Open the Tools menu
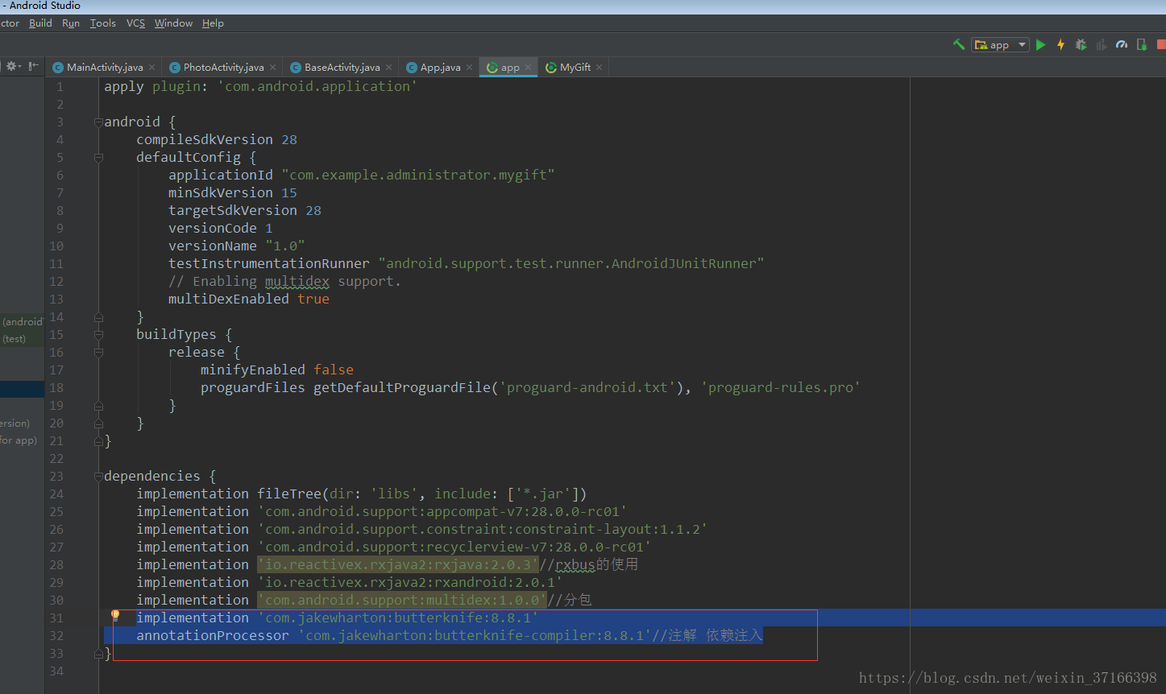Viewport: 1166px width, 694px height. (103, 23)
